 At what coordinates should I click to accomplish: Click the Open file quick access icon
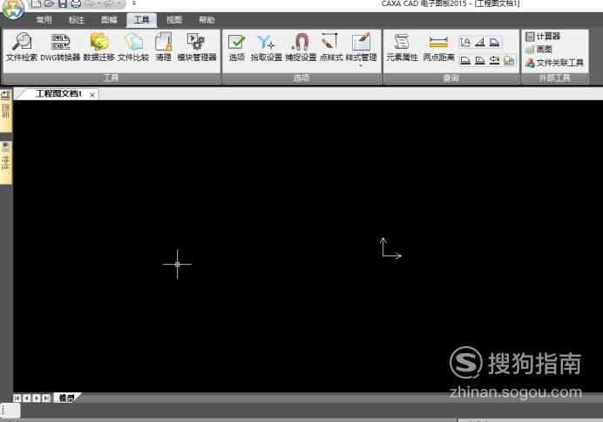tap(49, 3)
